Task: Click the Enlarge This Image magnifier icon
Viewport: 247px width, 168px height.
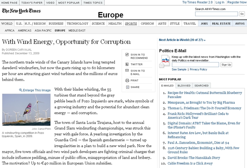Action: point(21,90)
